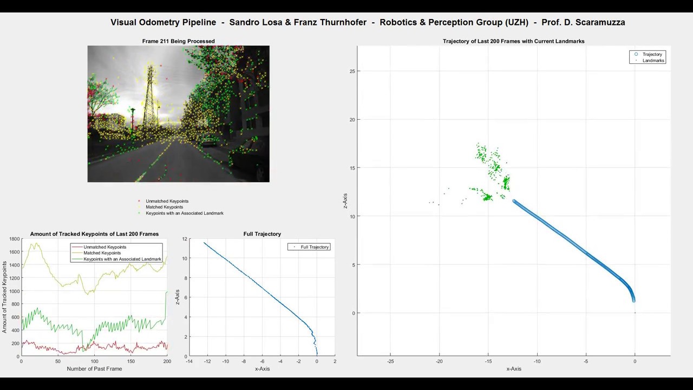Click the camera frame 211 image

click(178, 114)
